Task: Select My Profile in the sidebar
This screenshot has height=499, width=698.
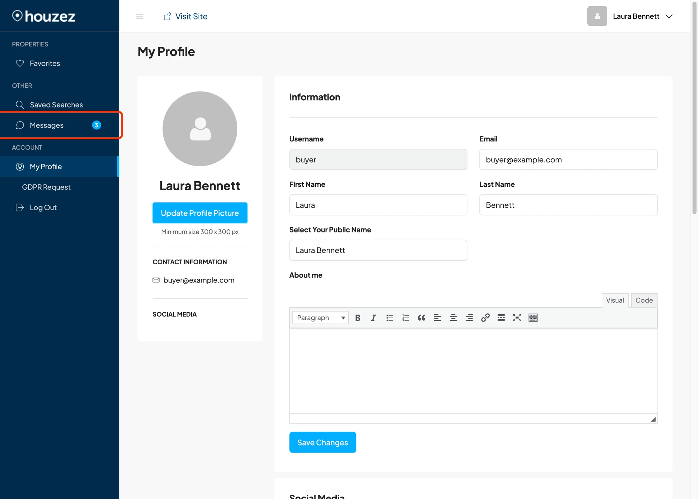Action: [59, 167]
